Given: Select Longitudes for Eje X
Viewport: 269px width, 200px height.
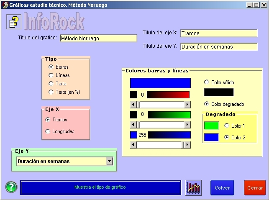Looking at the screenshot, I should (48, 131).
